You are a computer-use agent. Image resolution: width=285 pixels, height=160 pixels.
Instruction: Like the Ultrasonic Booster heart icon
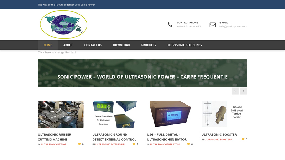coord(243,139)
